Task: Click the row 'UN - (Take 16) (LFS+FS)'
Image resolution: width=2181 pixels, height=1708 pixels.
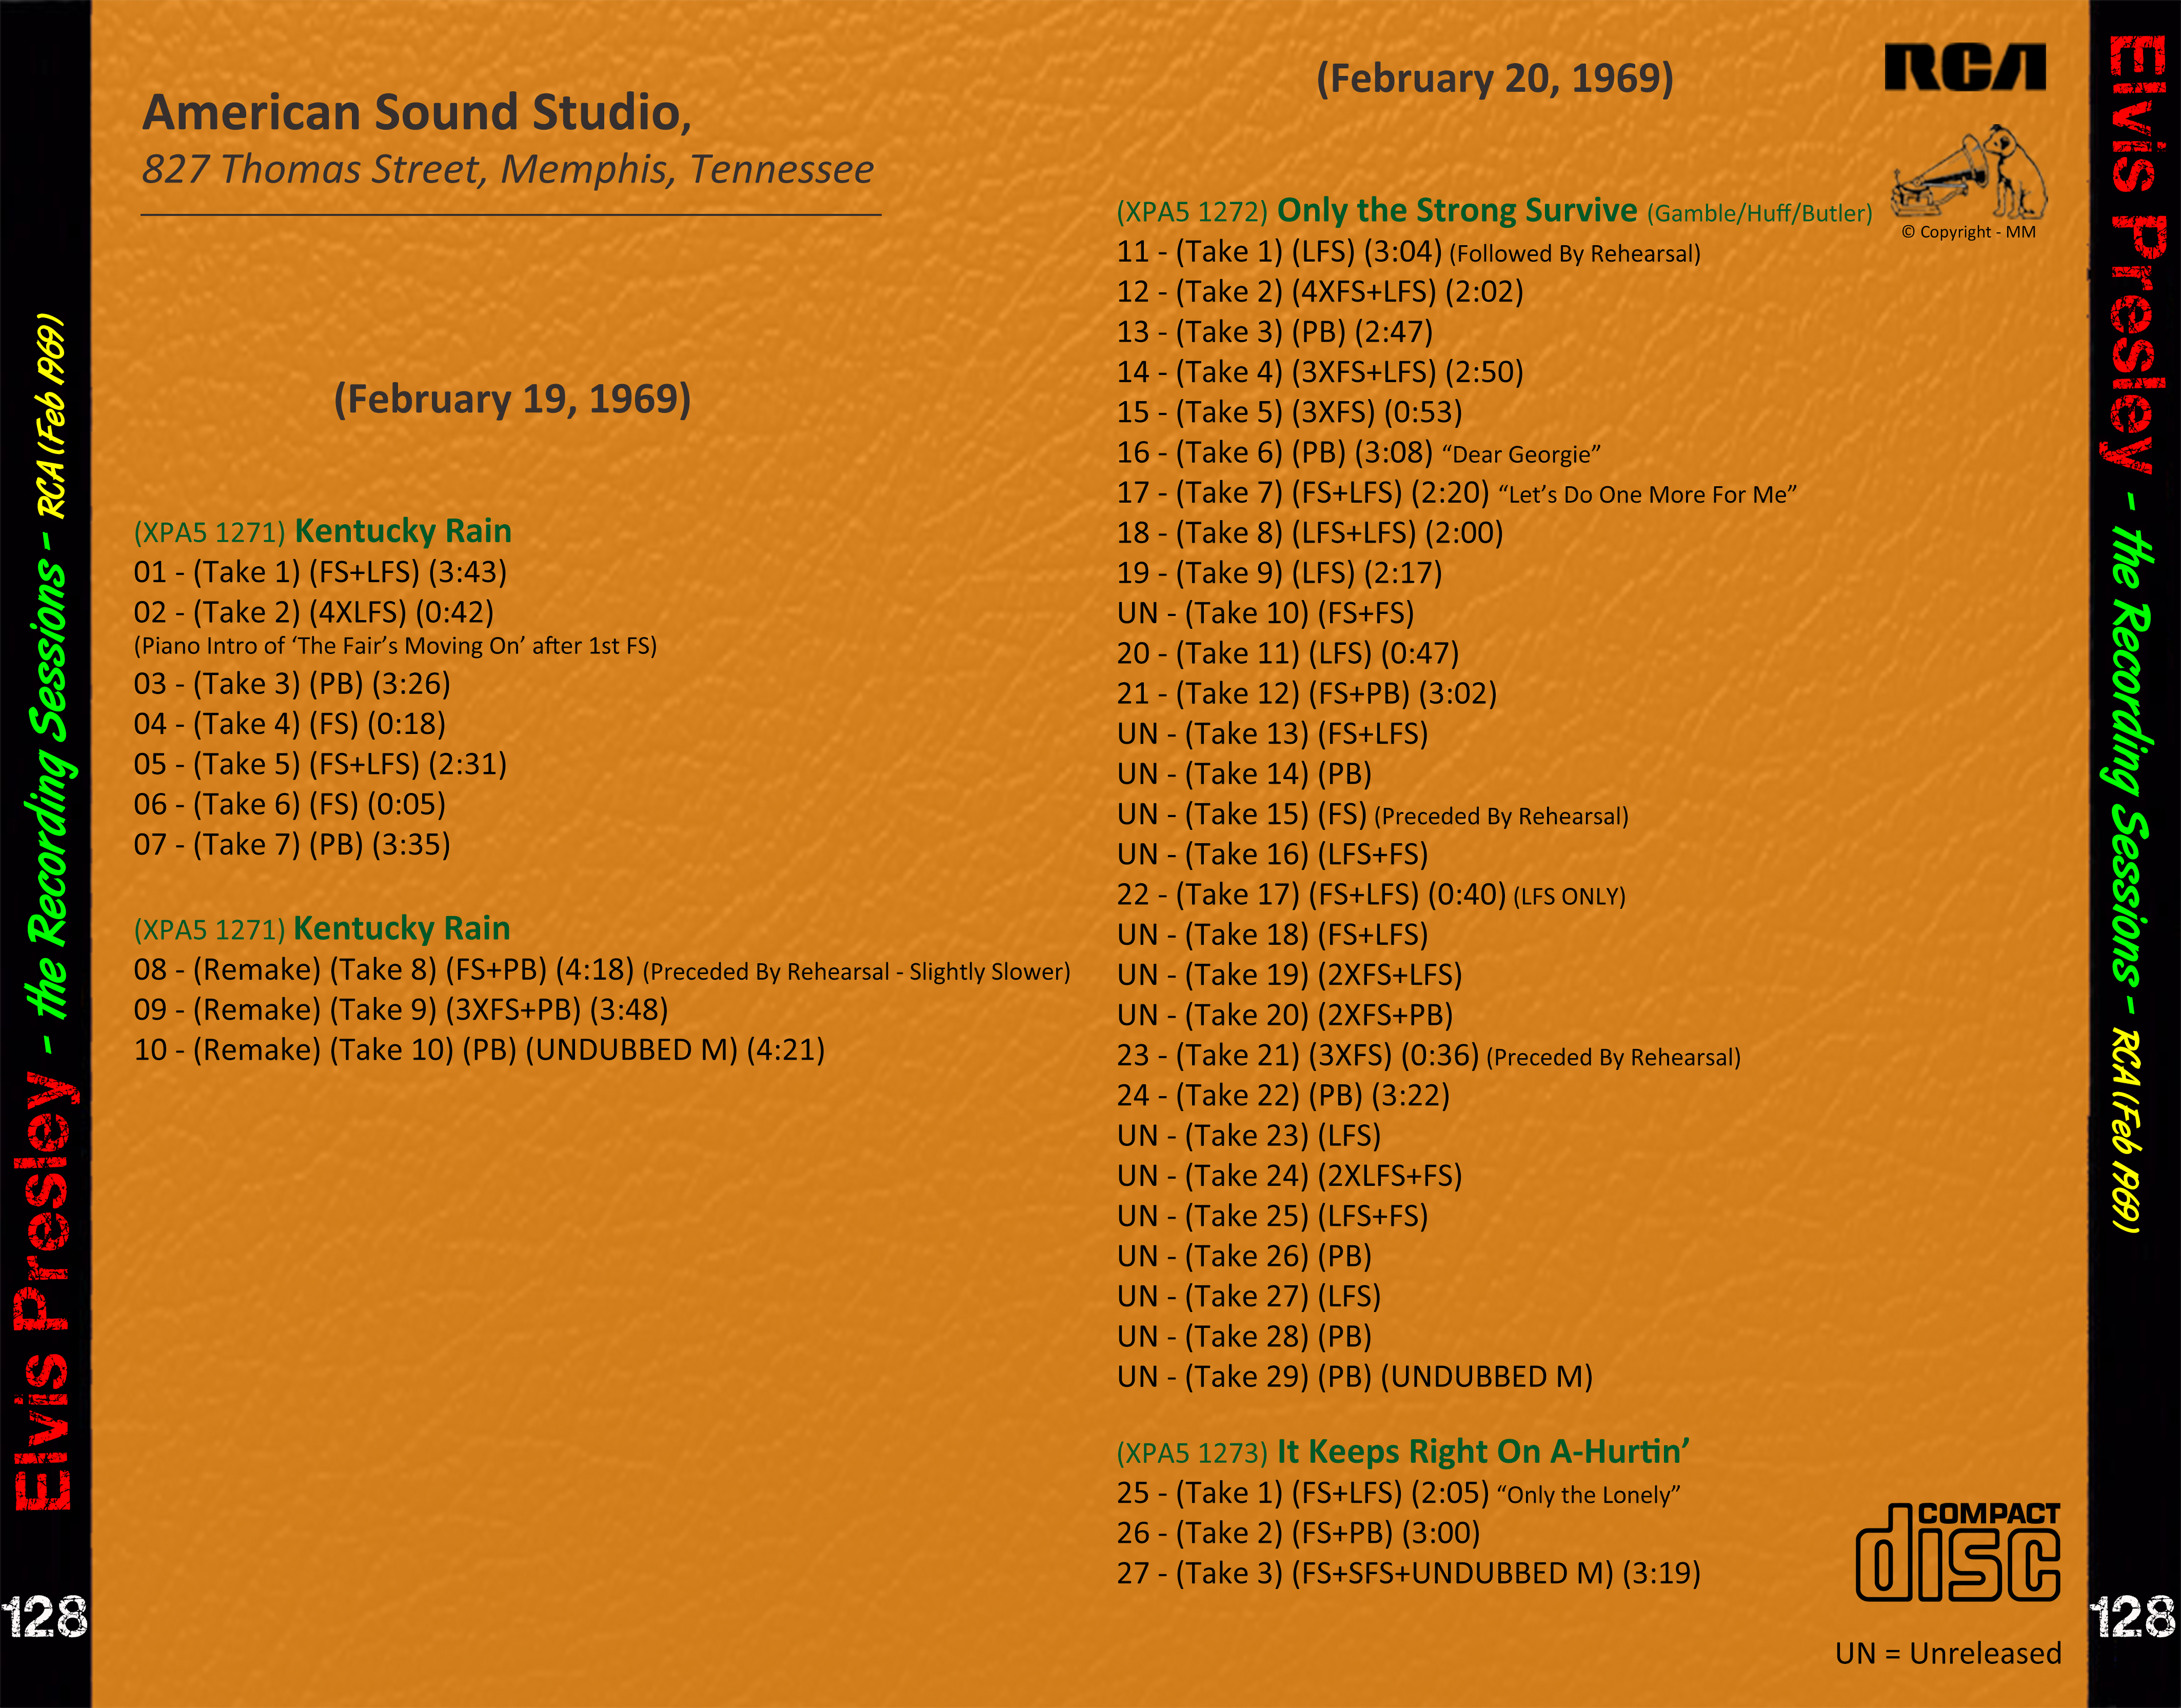Action: pos(1273,854)
